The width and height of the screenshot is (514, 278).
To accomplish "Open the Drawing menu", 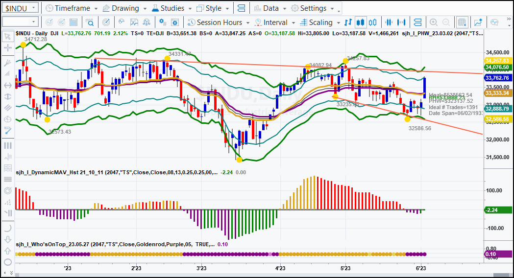I will 124,8.
